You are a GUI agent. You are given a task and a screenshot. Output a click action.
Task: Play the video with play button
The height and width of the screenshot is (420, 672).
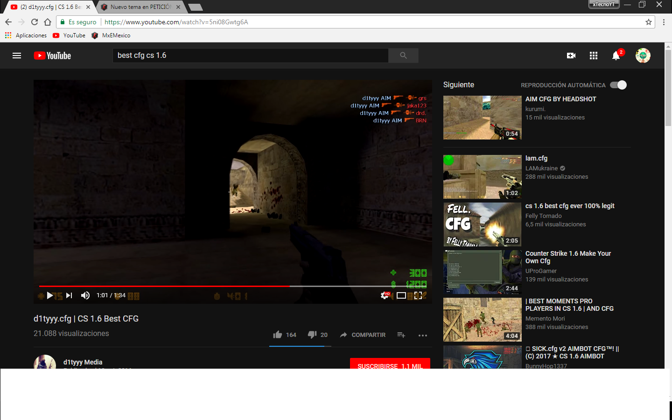coord(50,295)
